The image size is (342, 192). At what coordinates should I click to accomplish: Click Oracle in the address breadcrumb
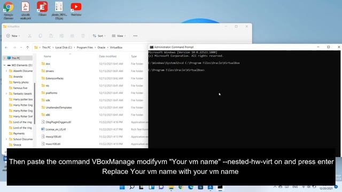pyautogui.click(x=101, y=47)
